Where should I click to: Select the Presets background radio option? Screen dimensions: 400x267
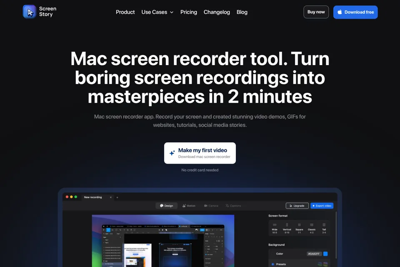click(x=272, y=264)
